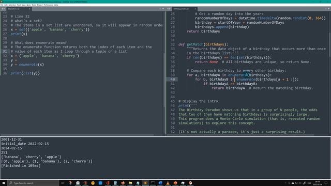This screenshot has width=331, height=186.
Task: Click comment 'What does enumerate mean?'
Action: pyautogui.click(x=39, y=42)
